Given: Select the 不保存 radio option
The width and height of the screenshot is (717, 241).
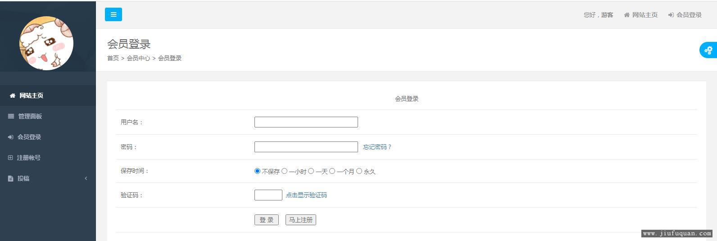Looking at the screenshot, I should click(x=258, y=171).
